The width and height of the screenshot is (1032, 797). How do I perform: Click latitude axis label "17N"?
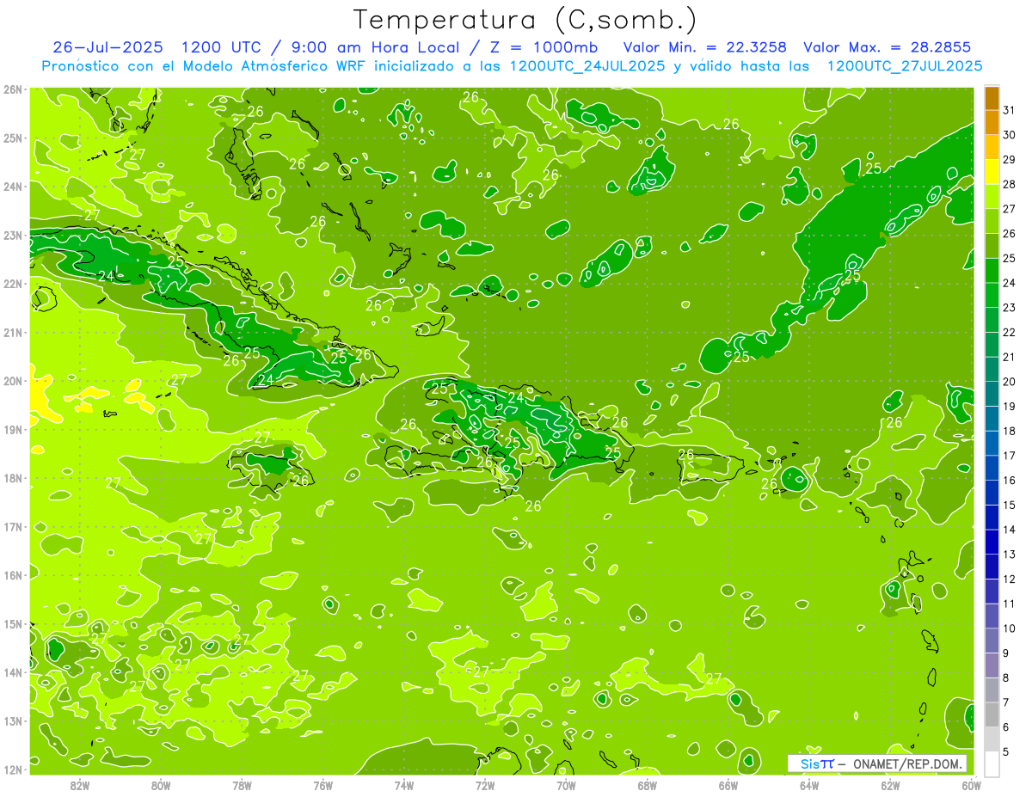[12, 527]
